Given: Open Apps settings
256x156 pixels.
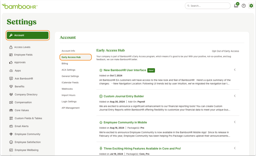Looking at the screenshot, I should (x=18, y=70).
